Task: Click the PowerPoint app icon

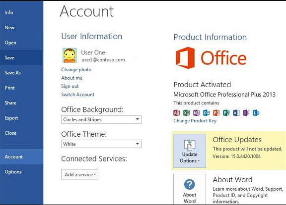Action: tap(216, 113)
